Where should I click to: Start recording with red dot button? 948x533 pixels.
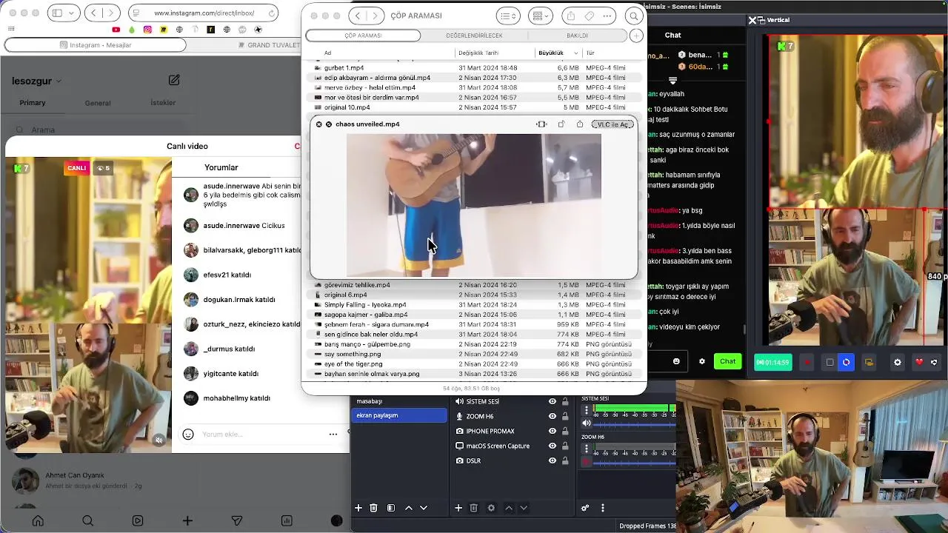coord(807,362)
